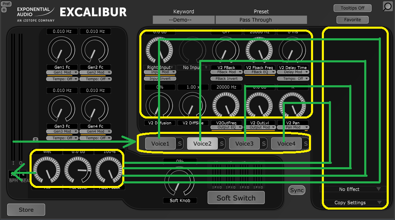Screen dimensions: 395x220
Task: Solo Voice4 with its S button
Action: (x=306, y=143)
